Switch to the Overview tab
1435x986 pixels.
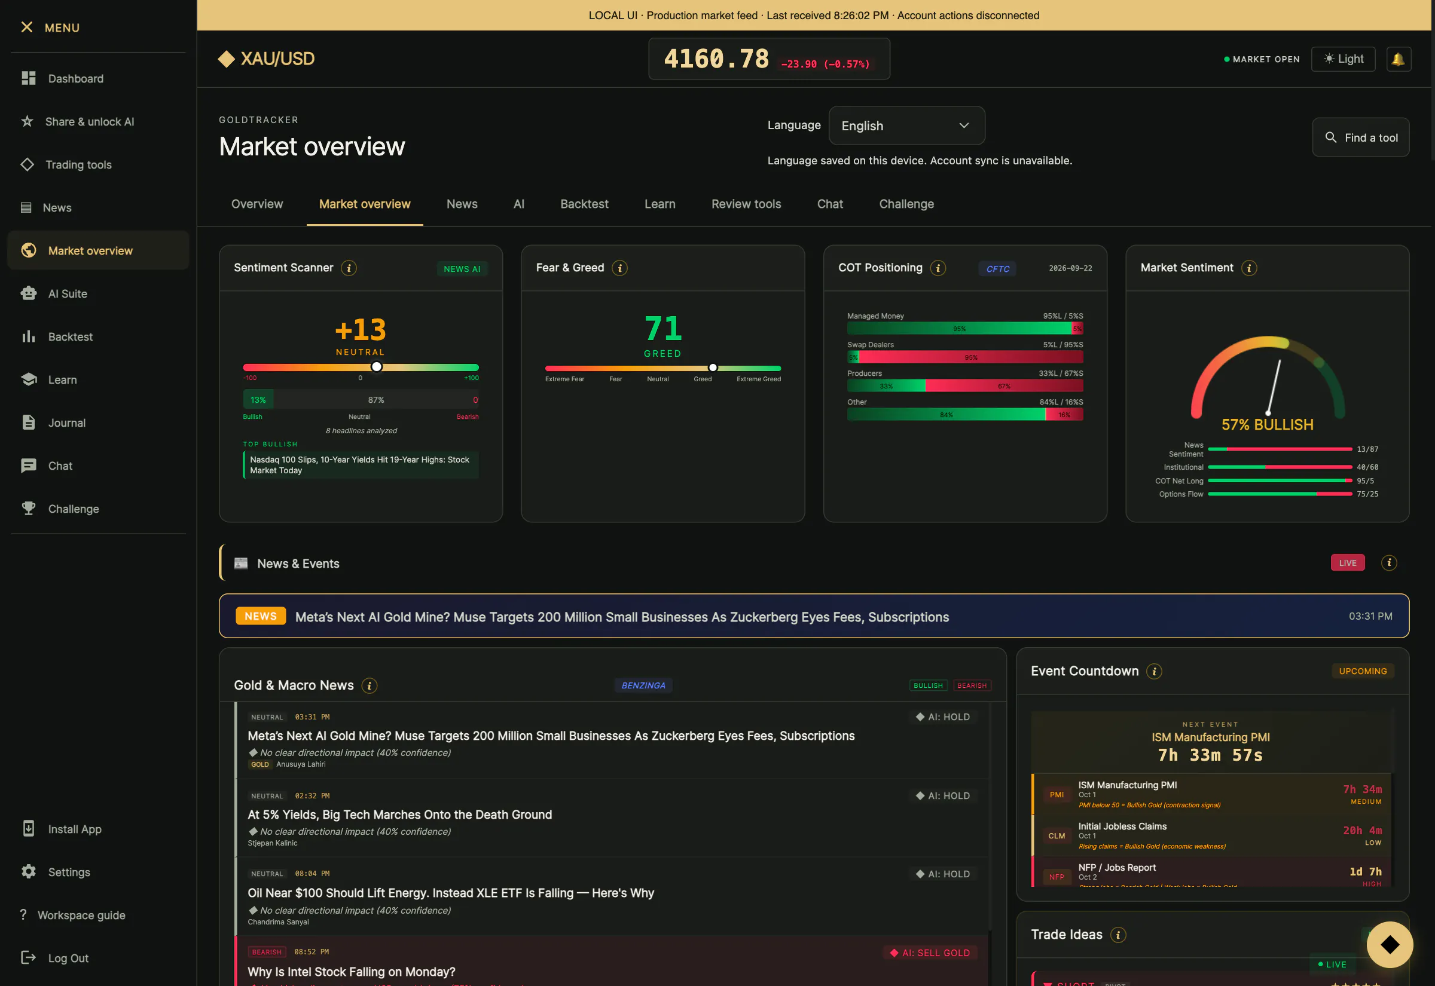tap(257, 204)
